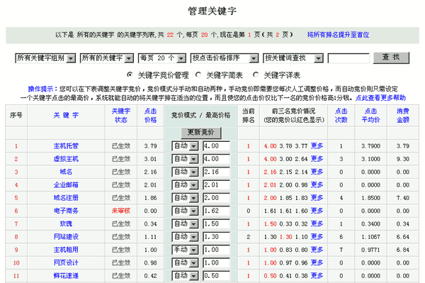This screenshot has width=425, height=283.
Task: Click max price field for 域名注册 row
Action: [217, 198]
